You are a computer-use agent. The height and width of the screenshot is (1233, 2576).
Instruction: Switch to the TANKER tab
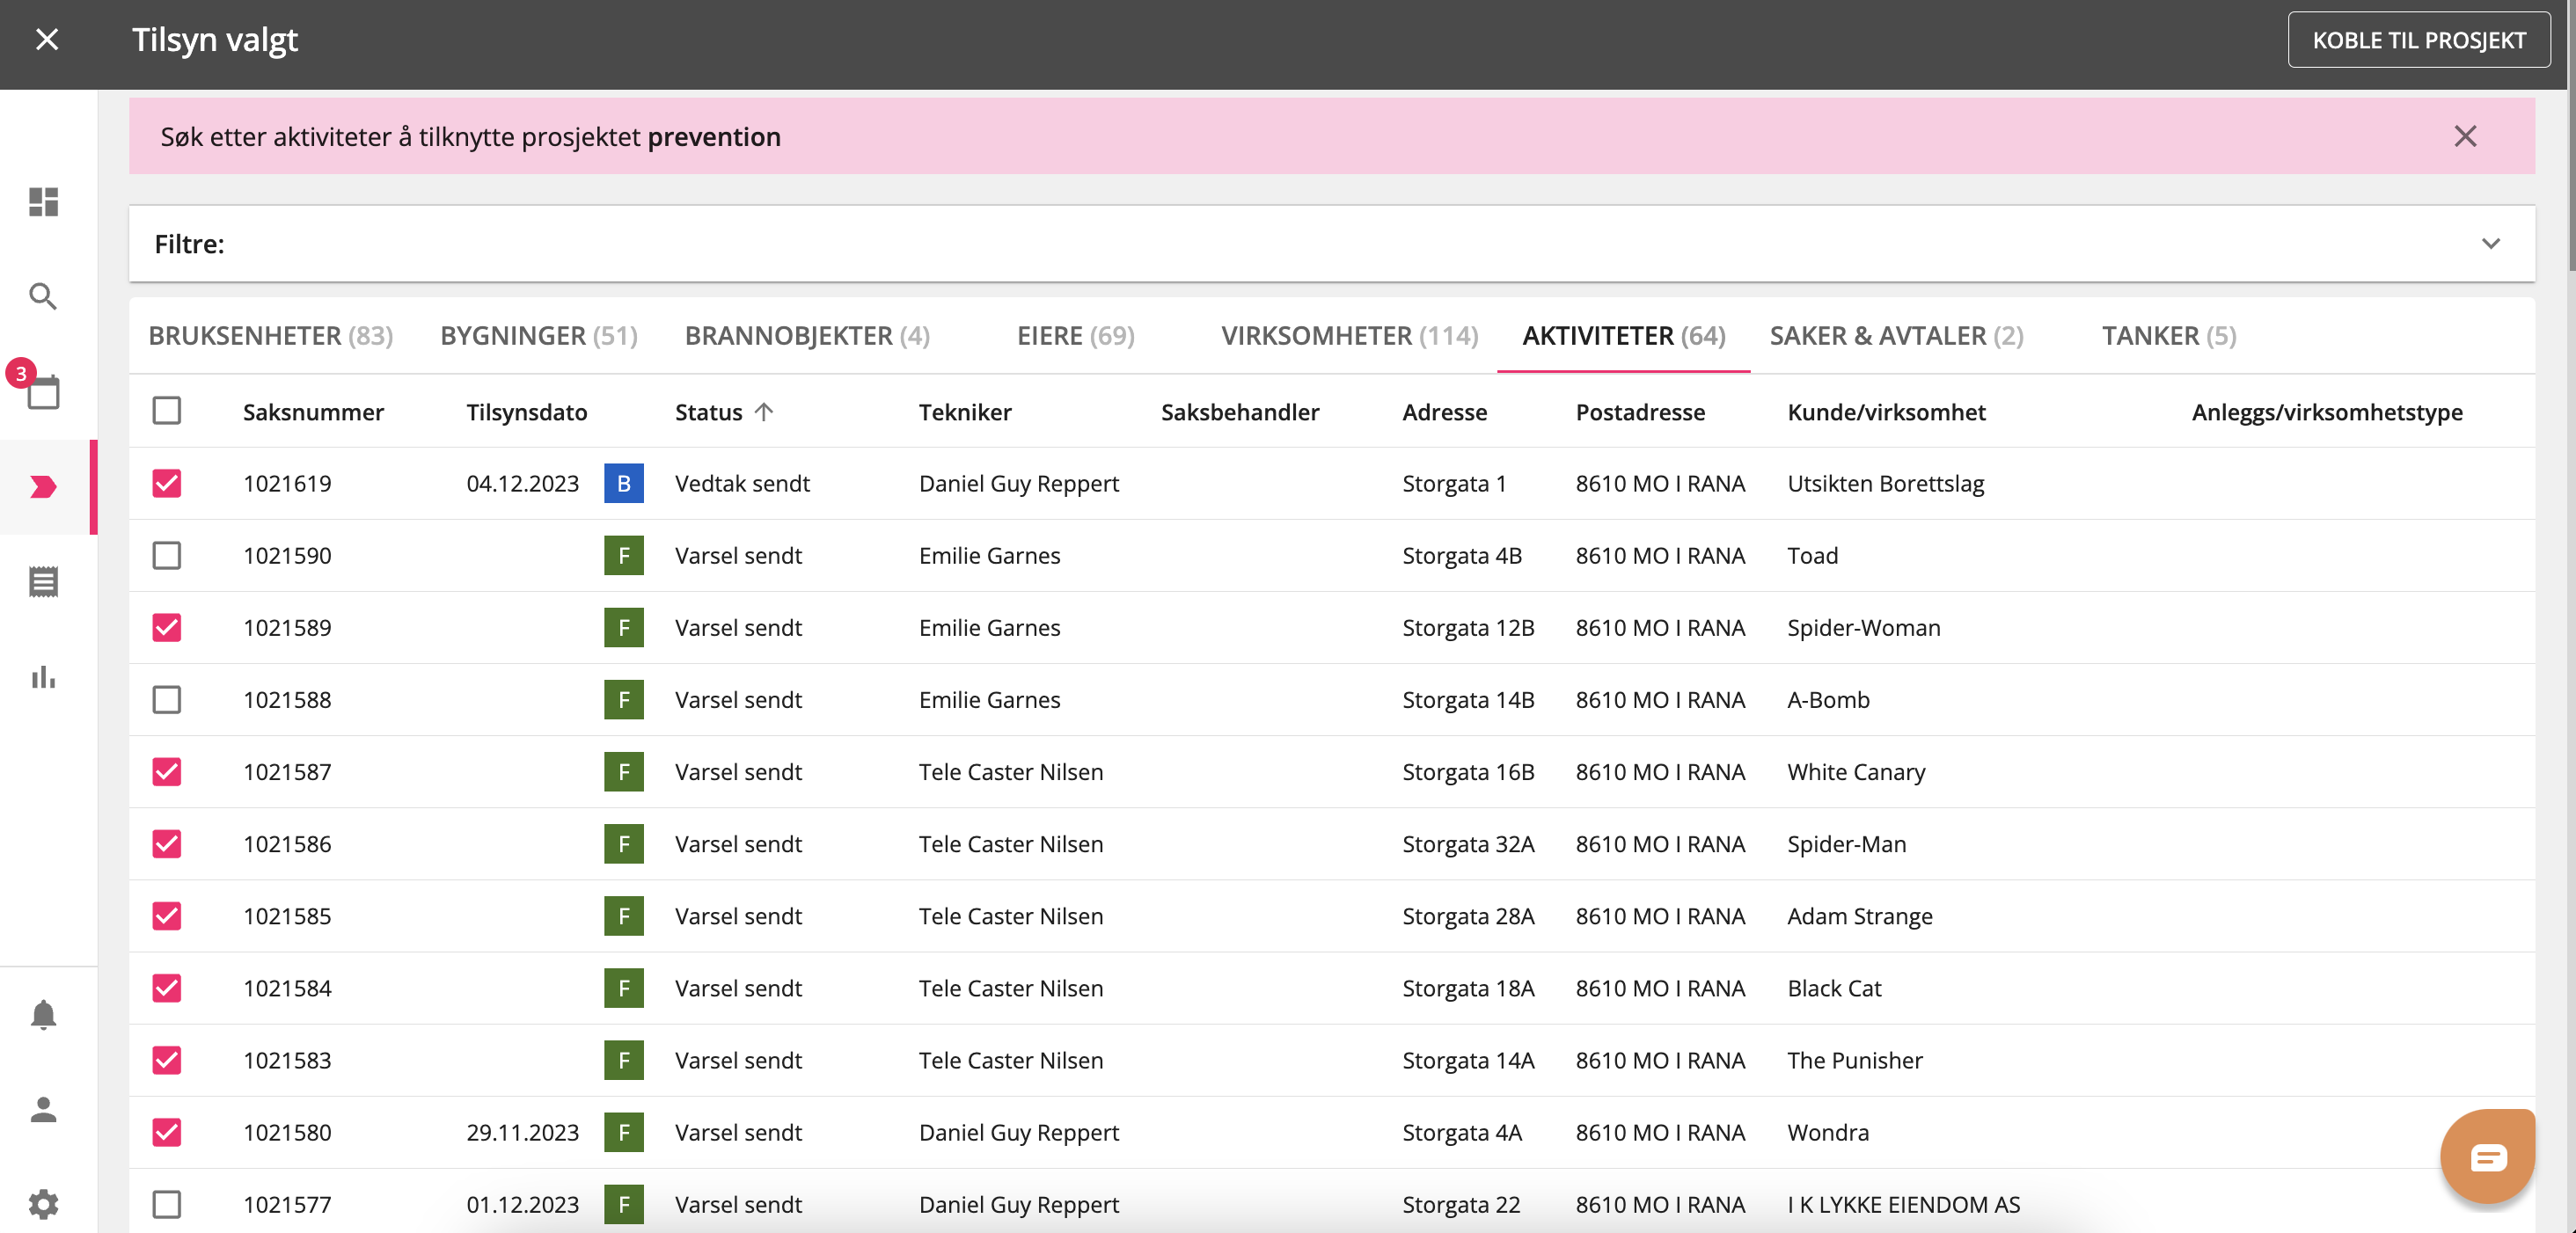coord(2169,336)
